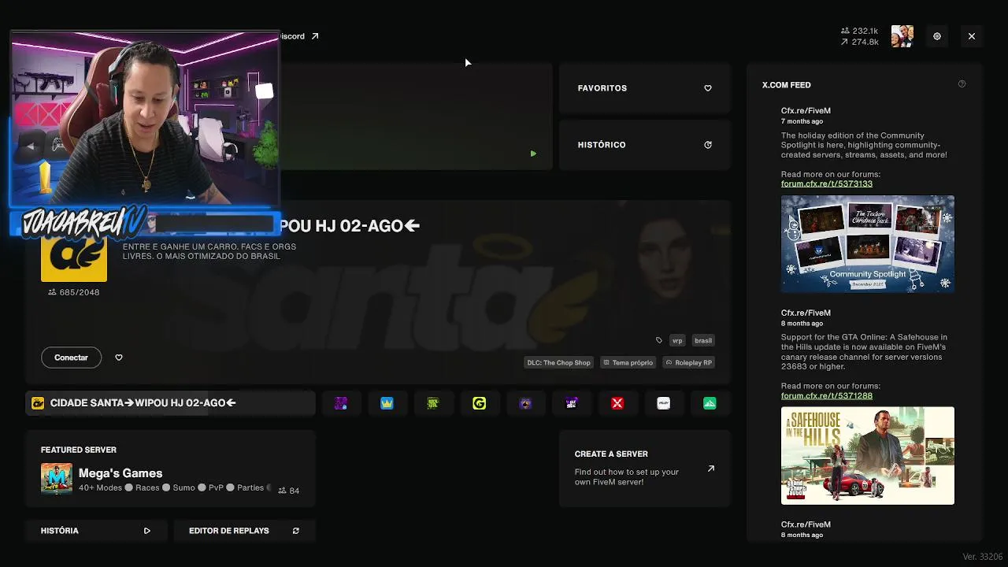Open forum link forum.cfx.re/t/5371288
1008x567 pixels.
827,395
